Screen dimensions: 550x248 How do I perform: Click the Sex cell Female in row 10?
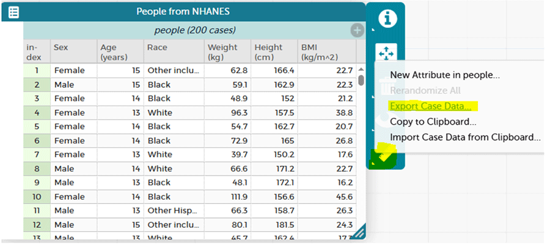point(74,197)
